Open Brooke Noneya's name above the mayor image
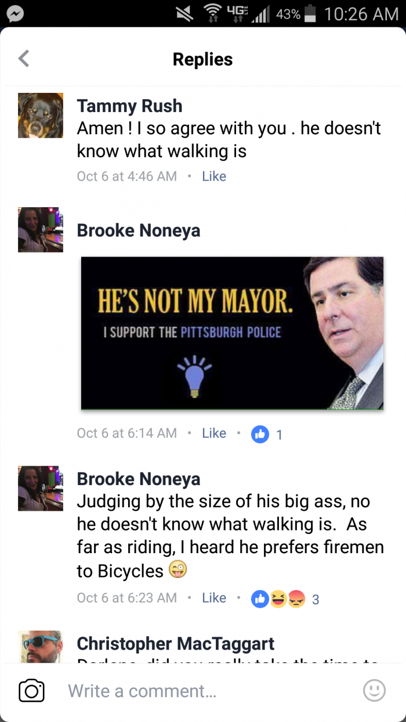 pyautogui.click(x=139, y=230)
